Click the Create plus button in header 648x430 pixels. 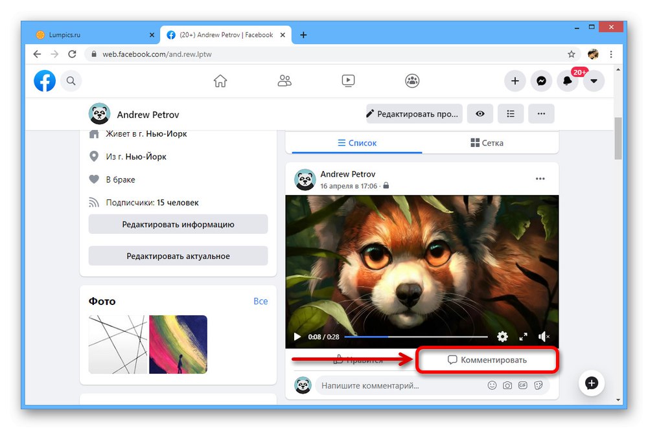[x=515, y=81]
